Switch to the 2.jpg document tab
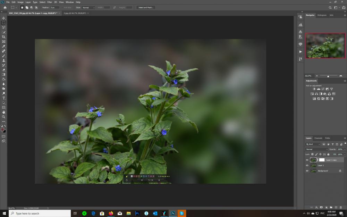347x217 pixels. point(75,13)
